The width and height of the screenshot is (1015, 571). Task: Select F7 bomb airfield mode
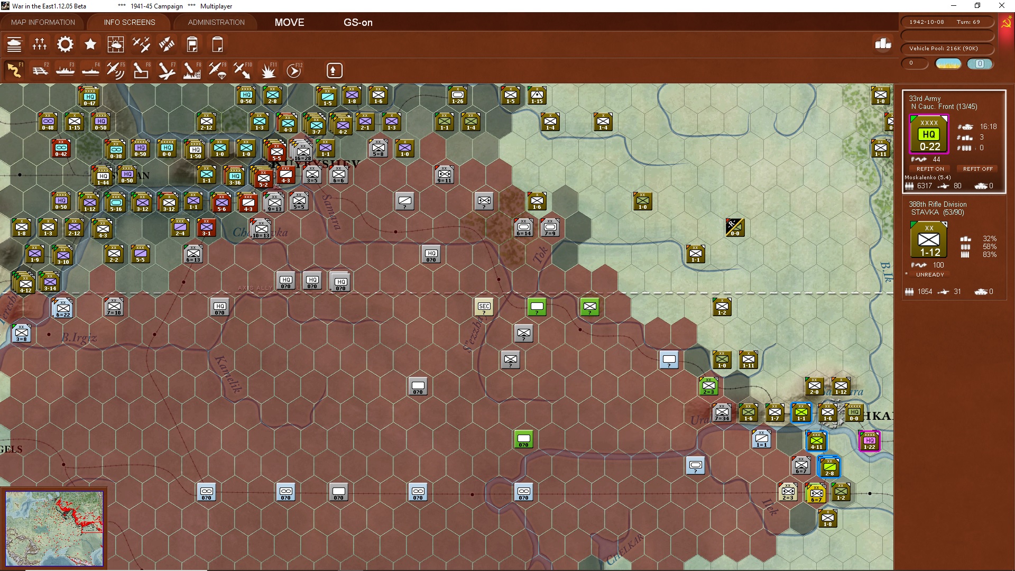tap(167, 70)
